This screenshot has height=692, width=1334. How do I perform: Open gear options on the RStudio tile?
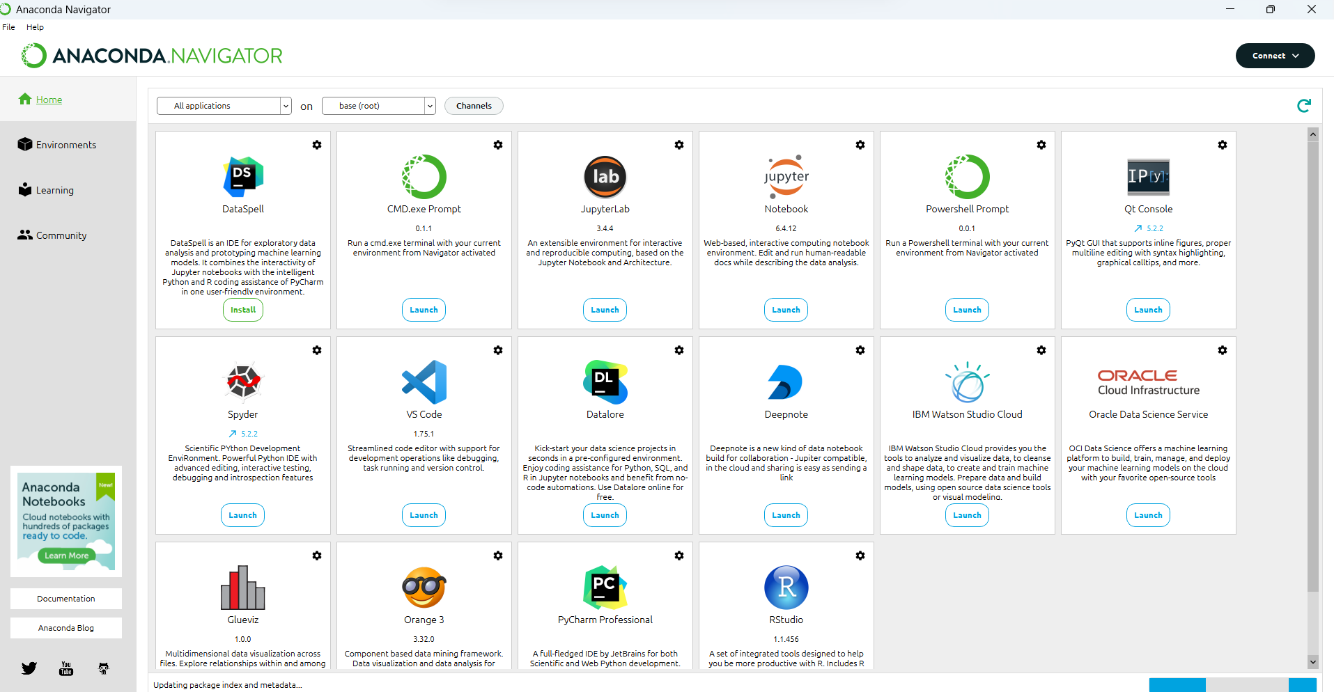tap(860, 556)
